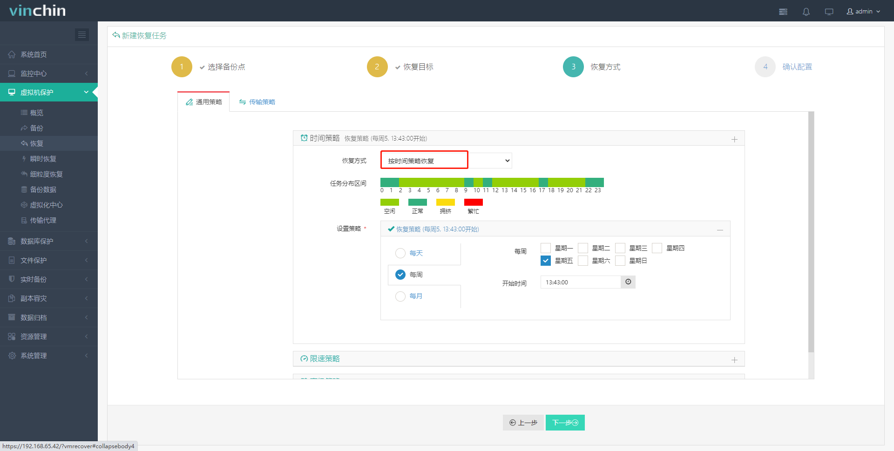
Task: Check the 星期日 checkbox
Action: tap(620, 261)
